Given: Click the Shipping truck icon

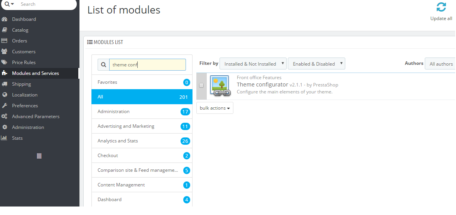Looking at the screenshot, I should 5,84.
